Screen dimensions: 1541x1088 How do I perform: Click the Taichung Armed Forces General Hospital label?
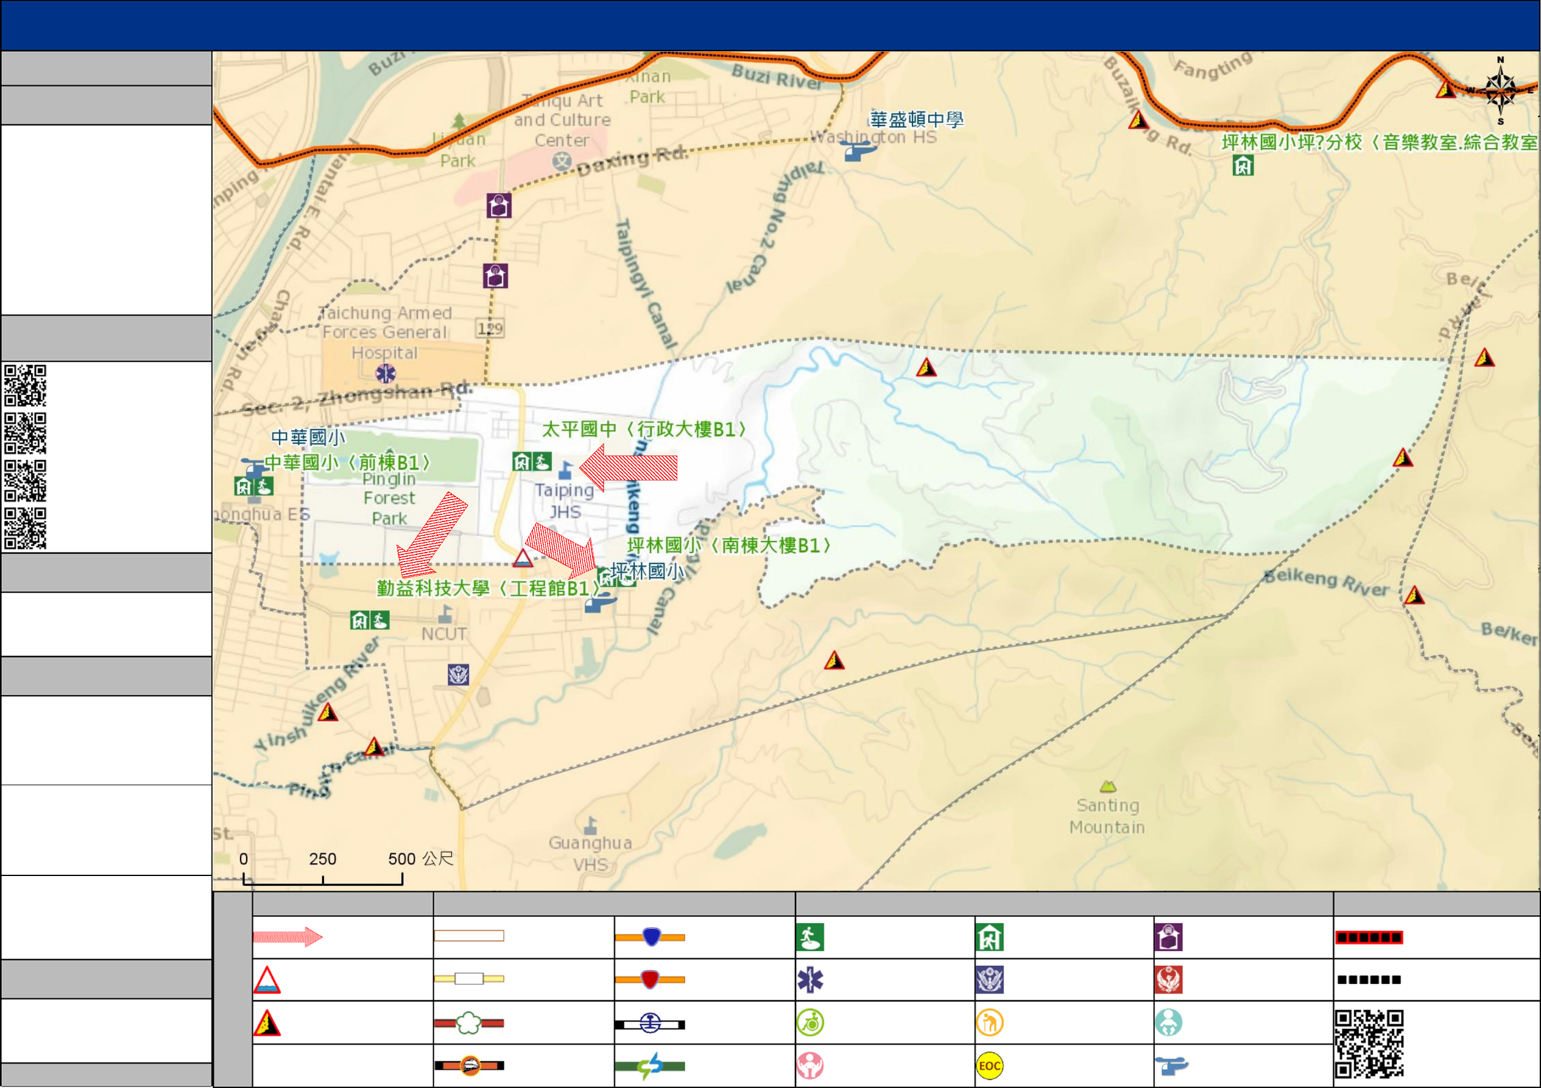[384, 333]
